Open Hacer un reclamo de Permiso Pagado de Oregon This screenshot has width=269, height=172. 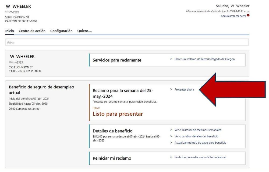pos(204,59)
